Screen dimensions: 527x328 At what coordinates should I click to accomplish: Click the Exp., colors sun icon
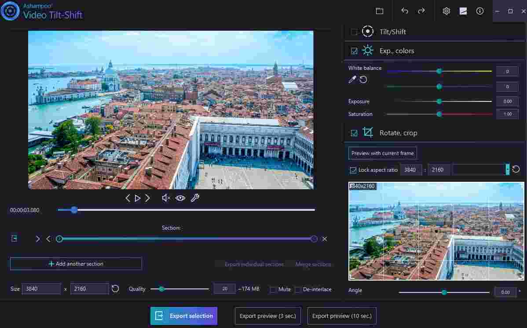point(368,50)
